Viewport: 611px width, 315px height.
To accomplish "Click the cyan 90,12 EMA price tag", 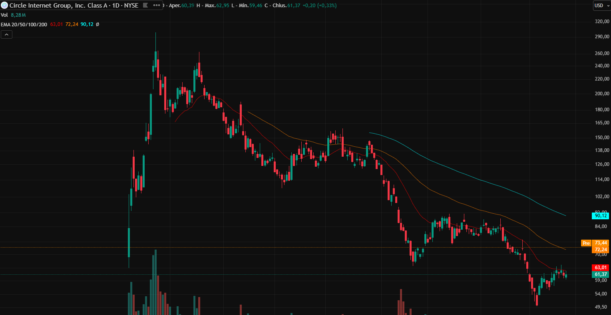I will [601, 216].
